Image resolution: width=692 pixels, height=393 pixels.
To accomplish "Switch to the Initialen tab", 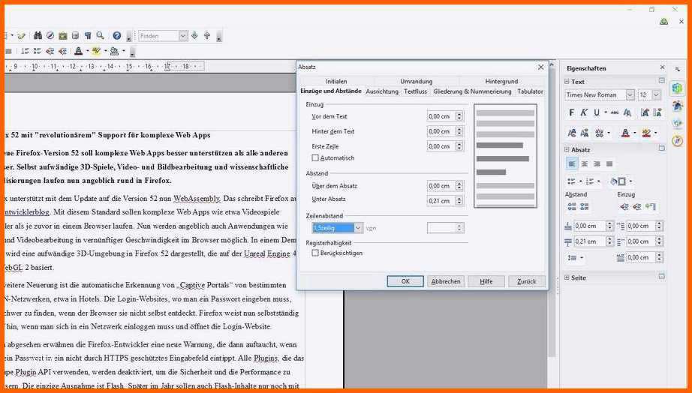I will click(x=336, y=82).
